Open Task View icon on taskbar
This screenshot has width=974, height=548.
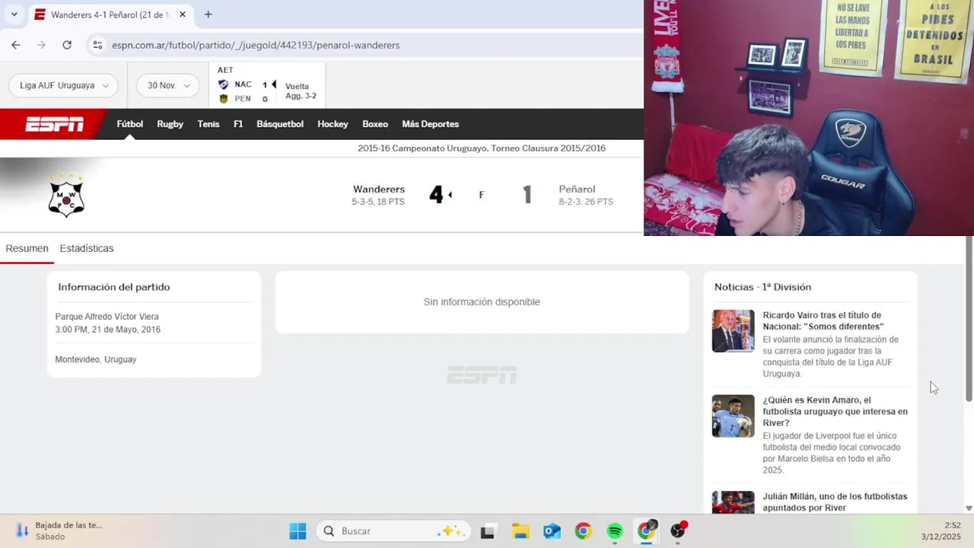click(488, 531)
